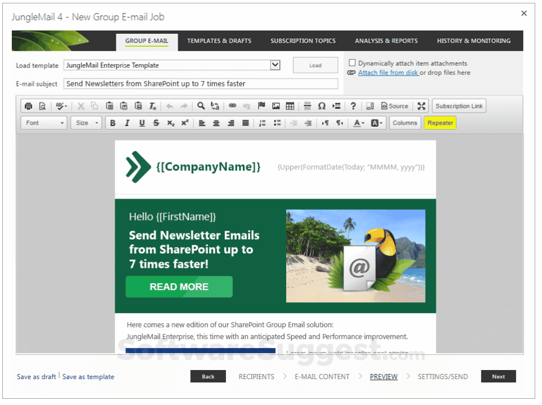This screenshot has height=405, width=542.
Task: Switch to the TEMPLATES & DRAFTS tab
Action: coord(219,41)
